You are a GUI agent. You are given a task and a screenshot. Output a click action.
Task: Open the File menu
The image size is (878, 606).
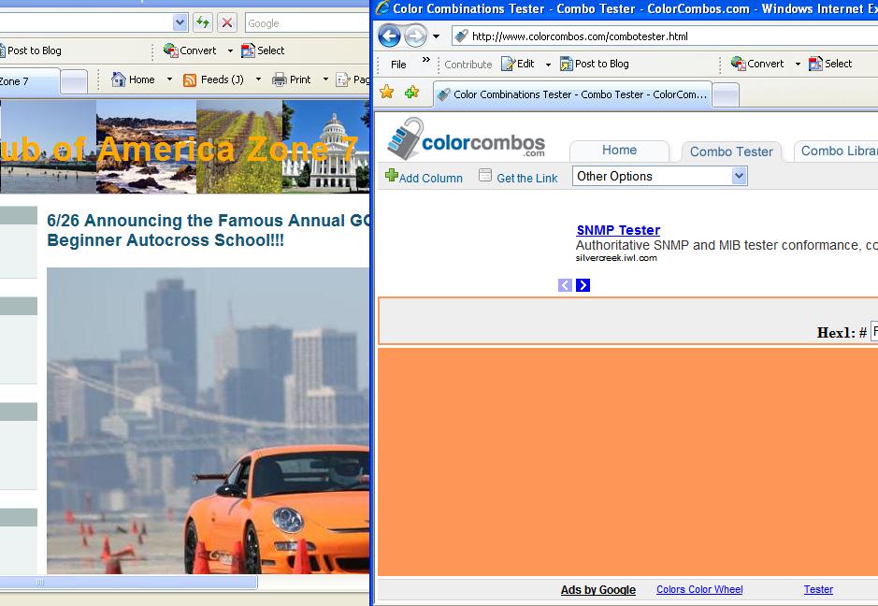[x=398, y=64]
